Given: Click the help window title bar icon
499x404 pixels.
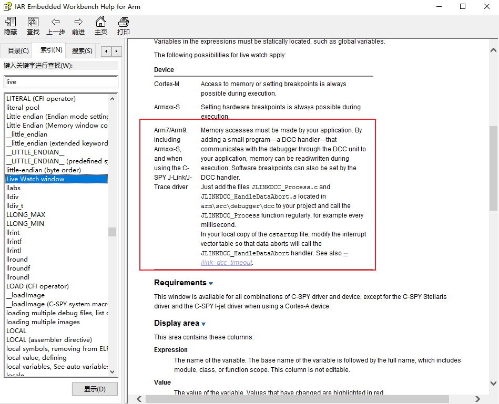Looking at the screenshot, I should click(x=7, y=6).
